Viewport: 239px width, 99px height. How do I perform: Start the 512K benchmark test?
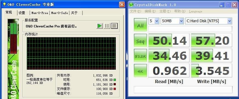140,55
